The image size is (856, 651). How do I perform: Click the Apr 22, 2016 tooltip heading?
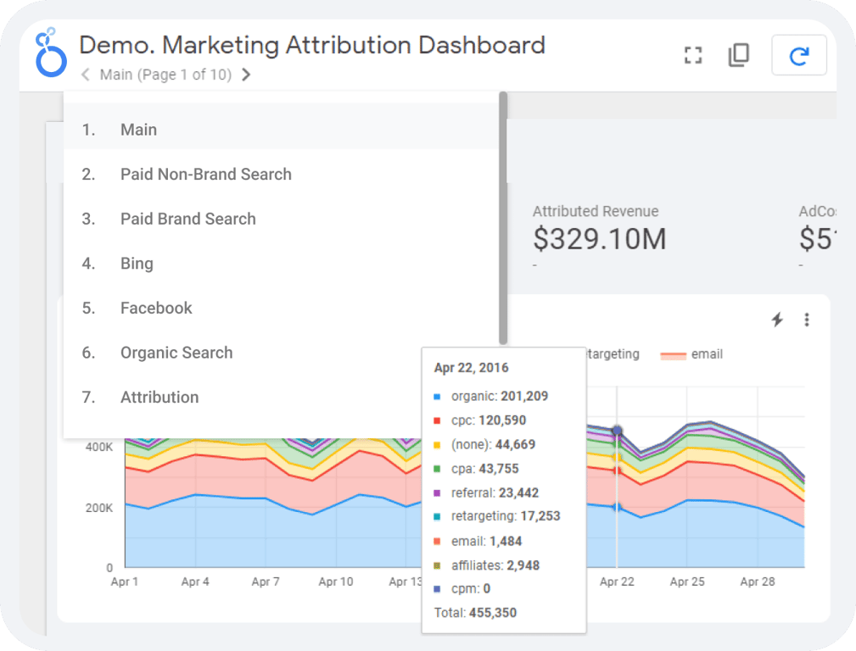[471, 368]
